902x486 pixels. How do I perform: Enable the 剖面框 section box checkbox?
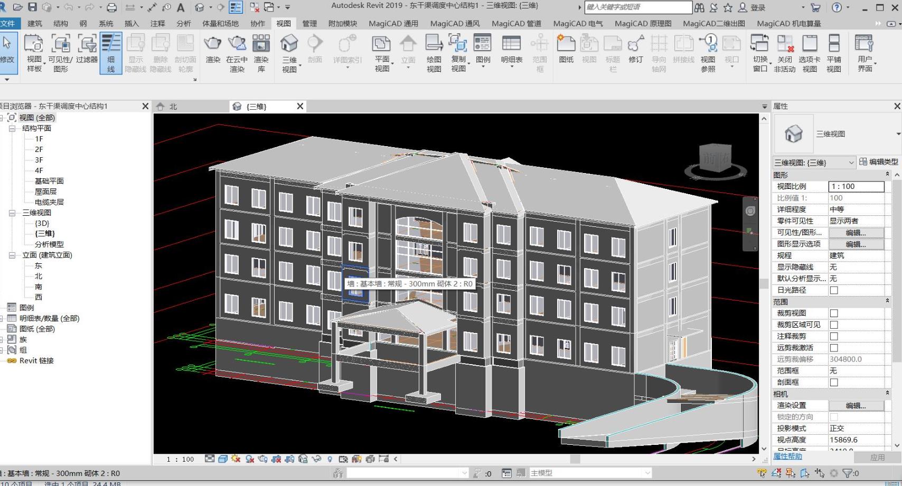[x=834, y=383]
